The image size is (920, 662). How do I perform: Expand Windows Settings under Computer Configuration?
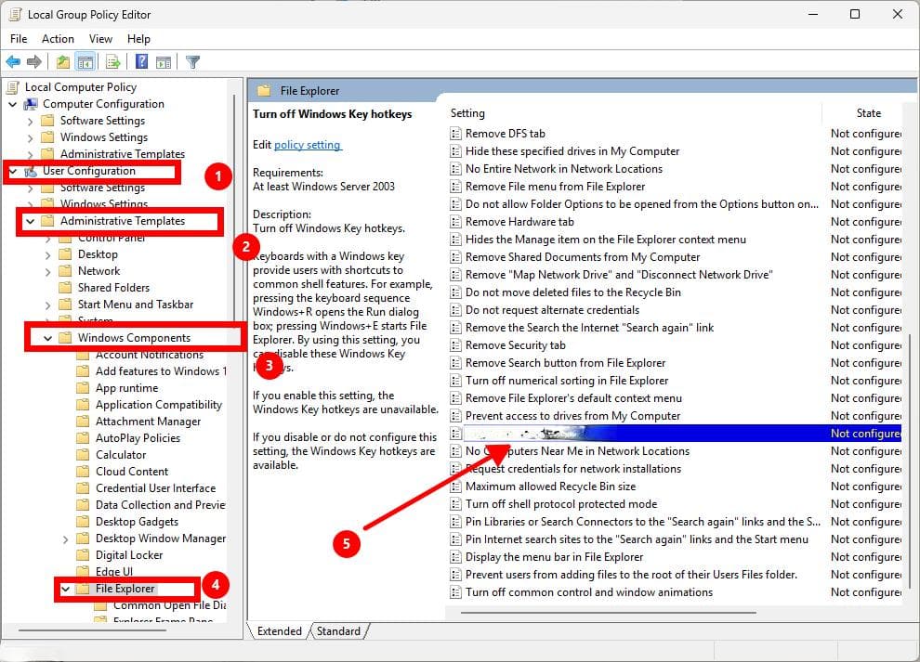[30, 137]
